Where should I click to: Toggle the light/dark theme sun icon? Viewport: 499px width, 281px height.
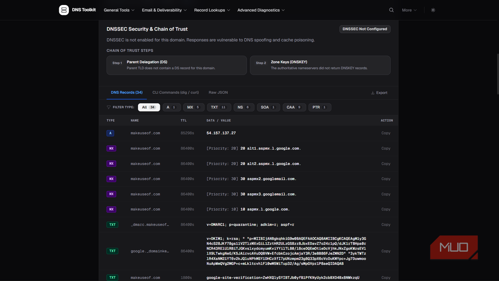click(x=433, y=10)
